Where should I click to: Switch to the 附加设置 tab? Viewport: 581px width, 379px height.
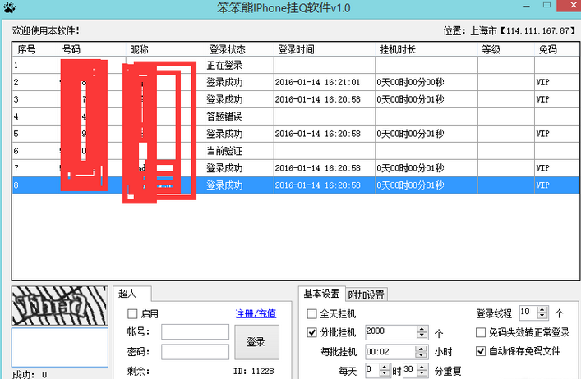[x=367, y=295]
